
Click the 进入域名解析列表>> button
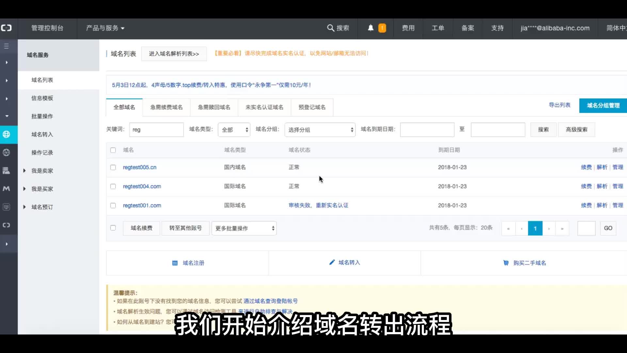click(x=174, y=54)
